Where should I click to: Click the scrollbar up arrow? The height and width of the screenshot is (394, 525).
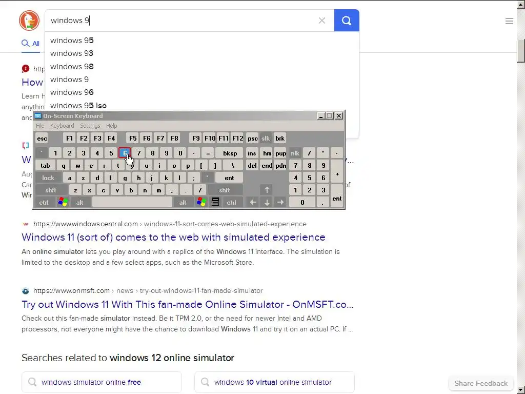click(521, 4)
